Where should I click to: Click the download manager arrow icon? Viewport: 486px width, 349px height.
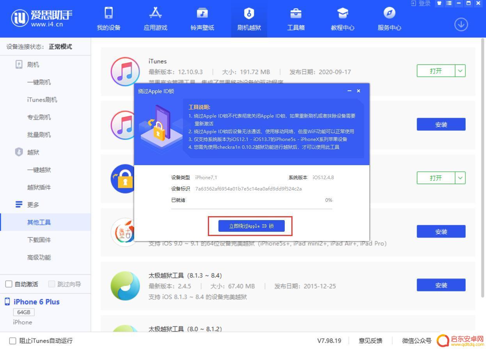tap(461, 25)
